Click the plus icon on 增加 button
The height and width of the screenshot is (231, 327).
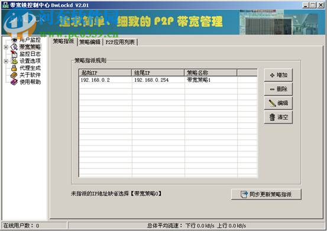coord(272,75)
